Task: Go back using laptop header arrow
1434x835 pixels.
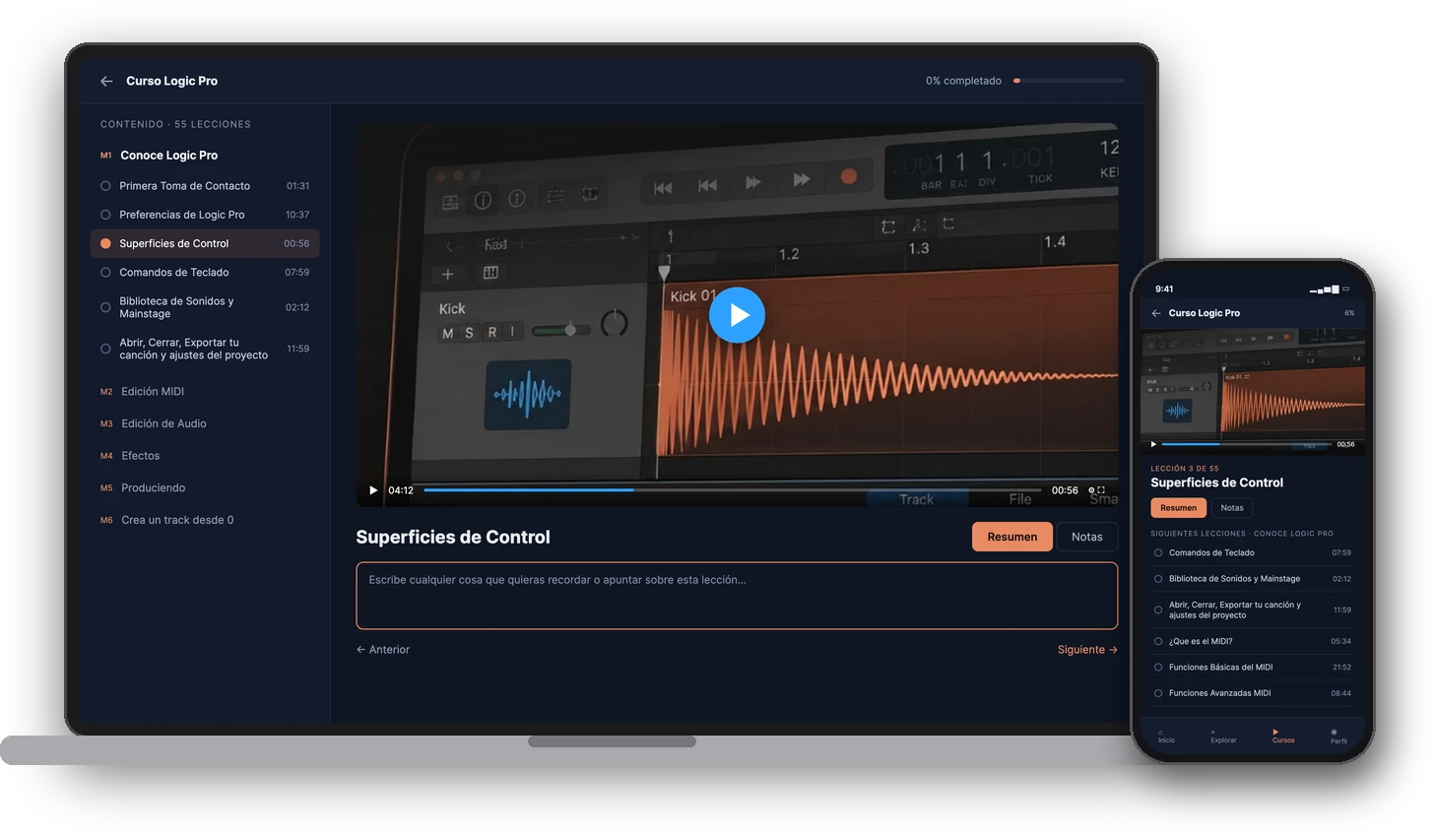Action: 106,81
